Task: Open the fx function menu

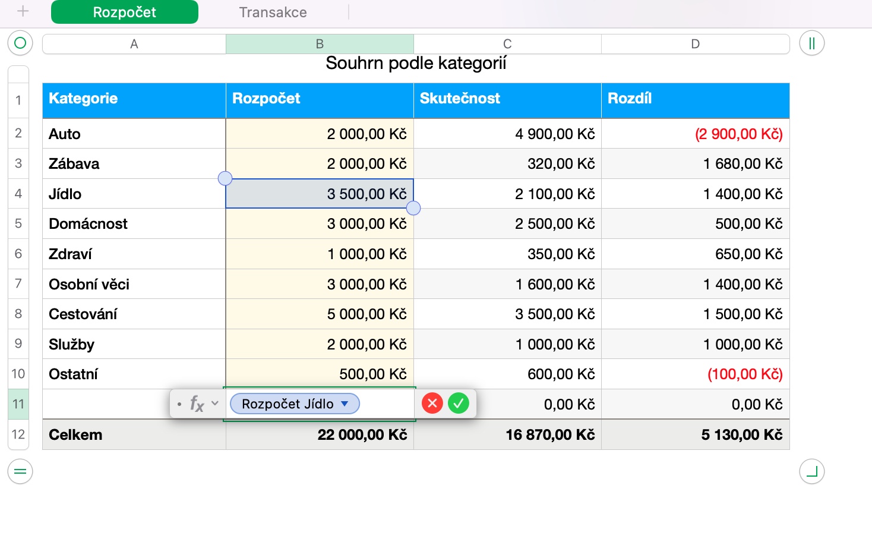Action: [204, 404]
